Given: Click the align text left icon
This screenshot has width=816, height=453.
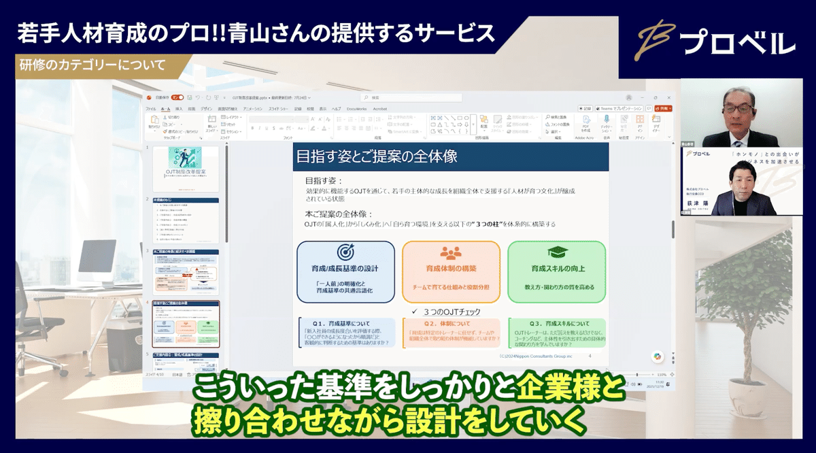Looking at the screenshot, I should (x=339, y=128).
